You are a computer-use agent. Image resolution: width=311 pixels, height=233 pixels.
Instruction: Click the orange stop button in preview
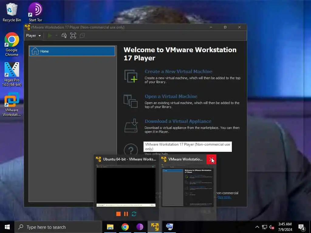pyautogui.click(x=118, y=214)
